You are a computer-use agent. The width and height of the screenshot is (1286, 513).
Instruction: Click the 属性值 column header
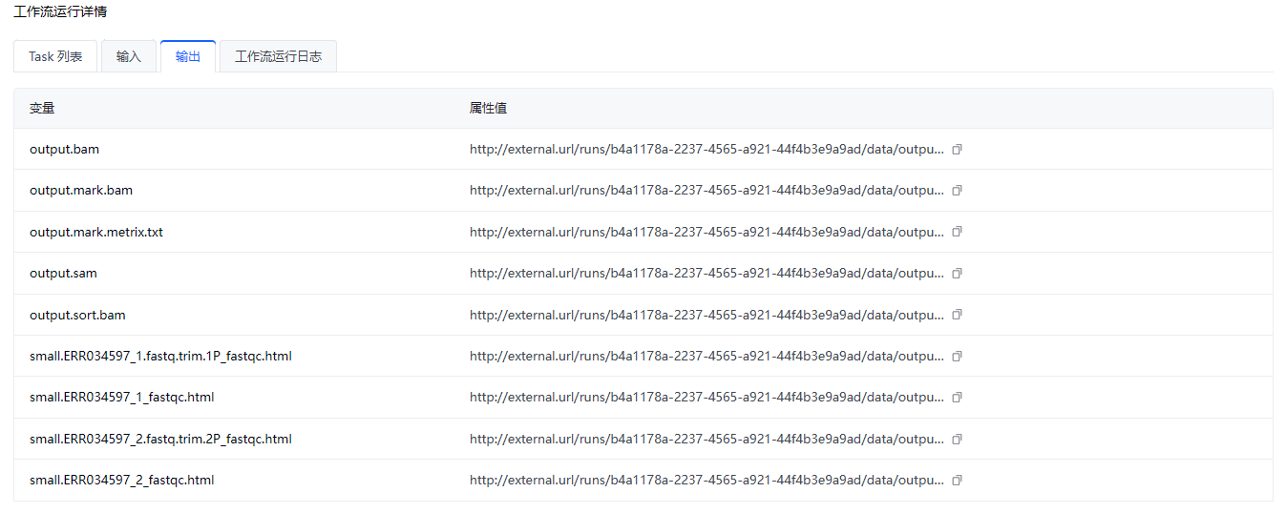pos(488,109)
